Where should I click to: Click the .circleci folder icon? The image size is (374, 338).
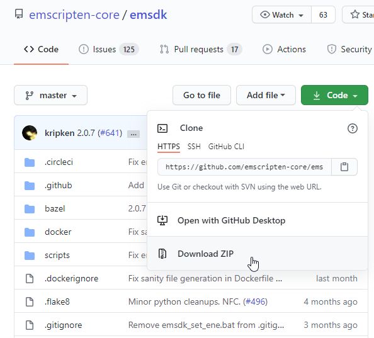tap(30, 162)
